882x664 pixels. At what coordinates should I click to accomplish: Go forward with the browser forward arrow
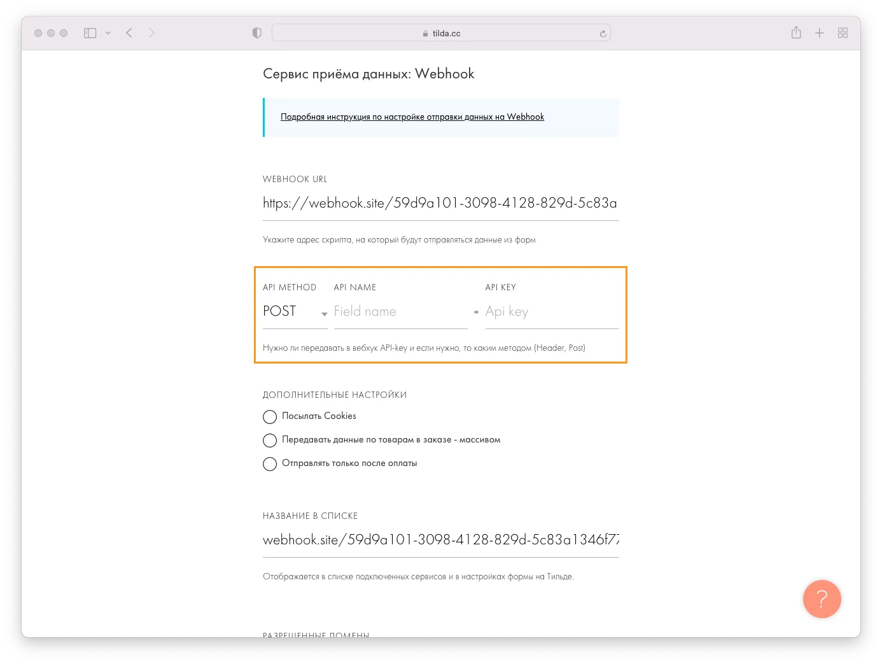[151, 33]
